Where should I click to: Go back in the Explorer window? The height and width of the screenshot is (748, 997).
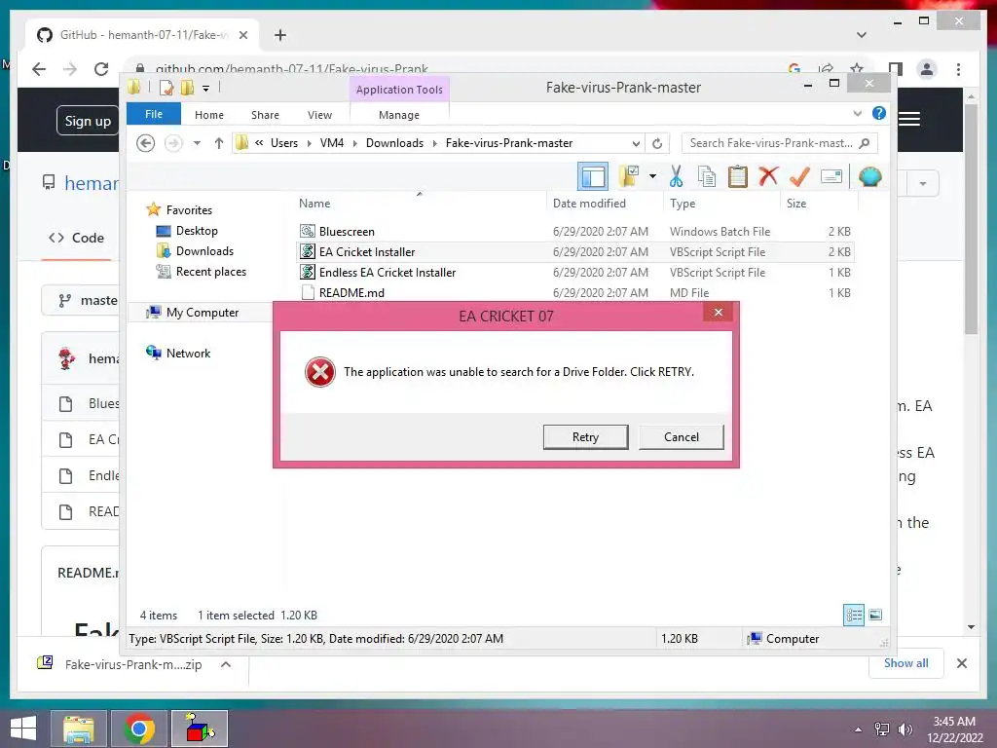click(146, 143)
